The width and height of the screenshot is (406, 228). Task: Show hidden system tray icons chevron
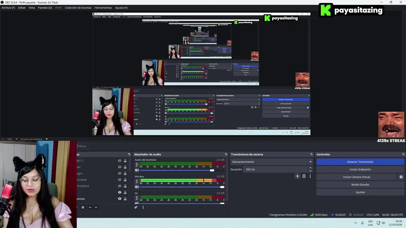click(x=356, y=223)
